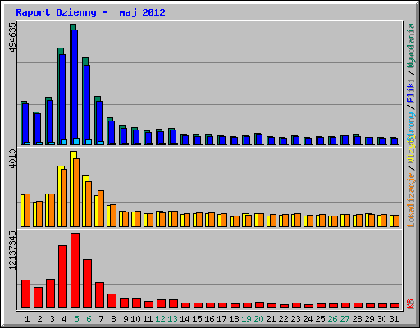Screen dimensions: 420x328
Task: Select the day 5 green Wywołania bar top
Action: [73, 27]
